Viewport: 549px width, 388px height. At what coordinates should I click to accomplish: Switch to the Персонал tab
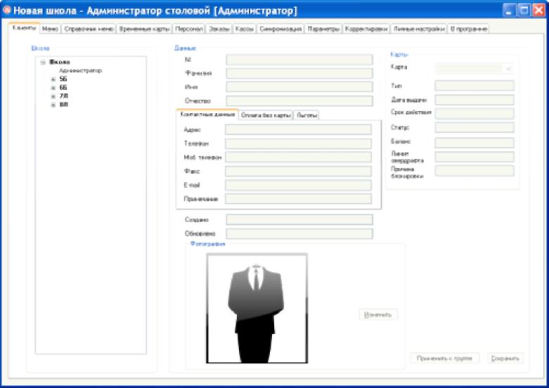tap(189, 29)
